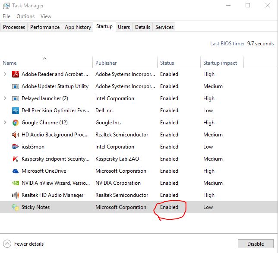Image resolution: width=278 pixels, height=253 pixels.
Task: Select the Kaspersky Endpoint Security... name
Action: pyautogui.click(x=56, y=159)
